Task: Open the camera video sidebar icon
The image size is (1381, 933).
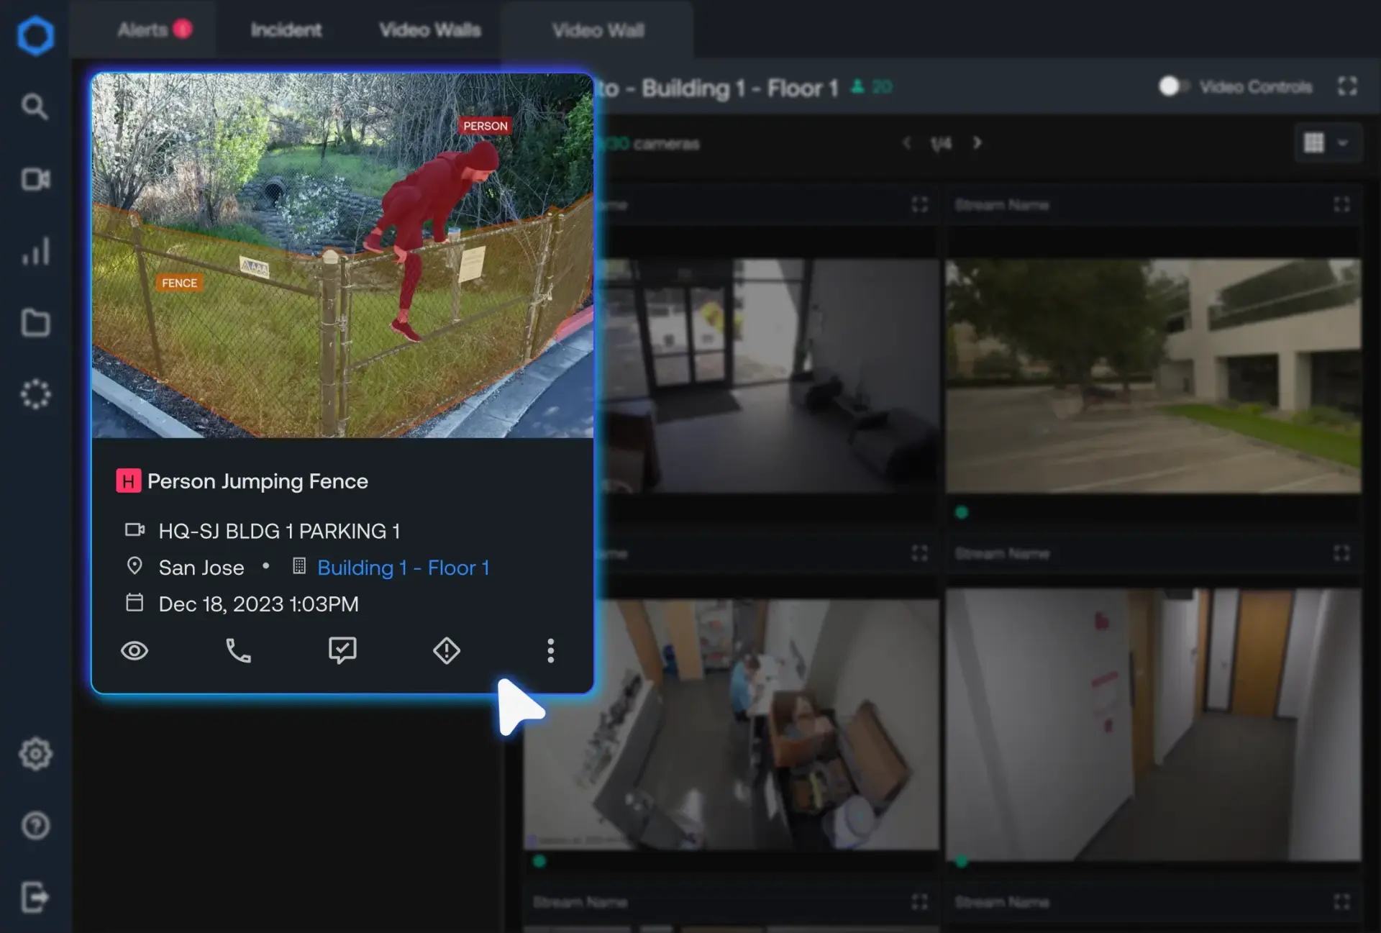Action: point(35,179)
